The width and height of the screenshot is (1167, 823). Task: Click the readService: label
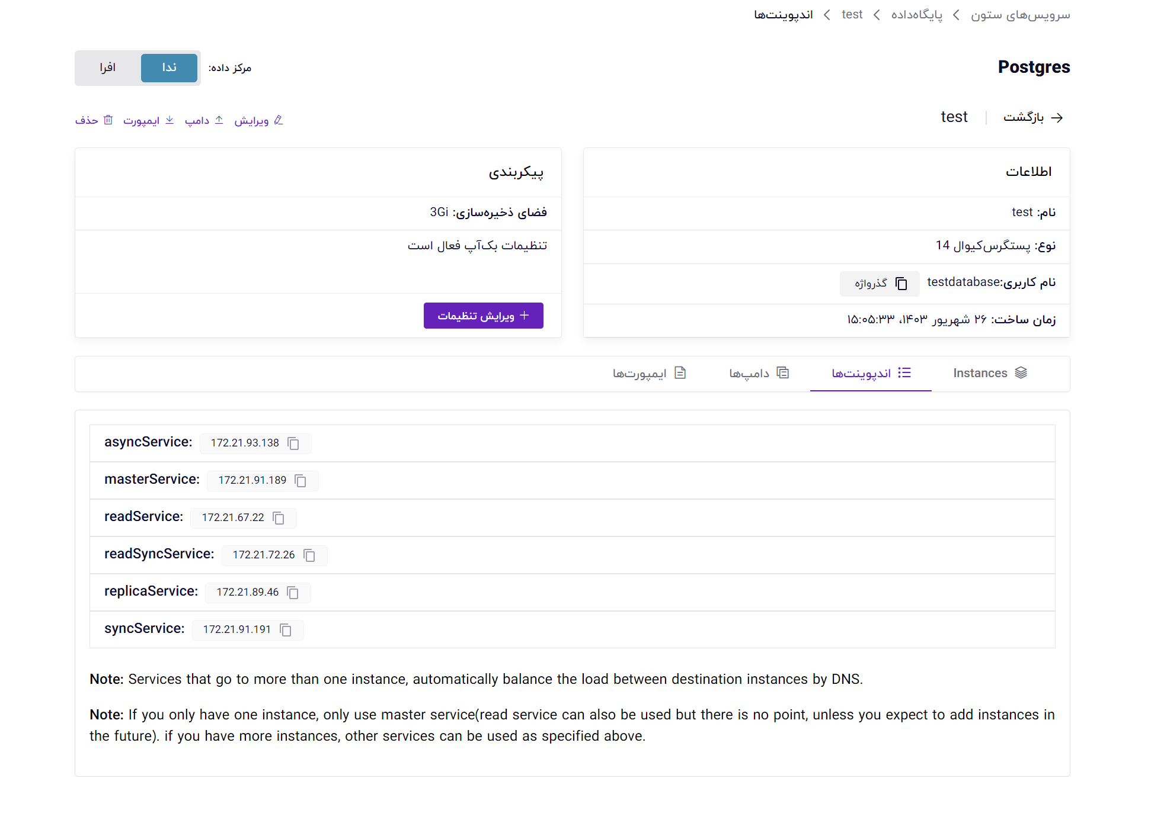pos(144,516)
